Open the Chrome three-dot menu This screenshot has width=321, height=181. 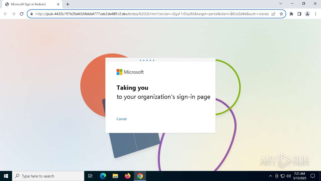coord(315,14)
